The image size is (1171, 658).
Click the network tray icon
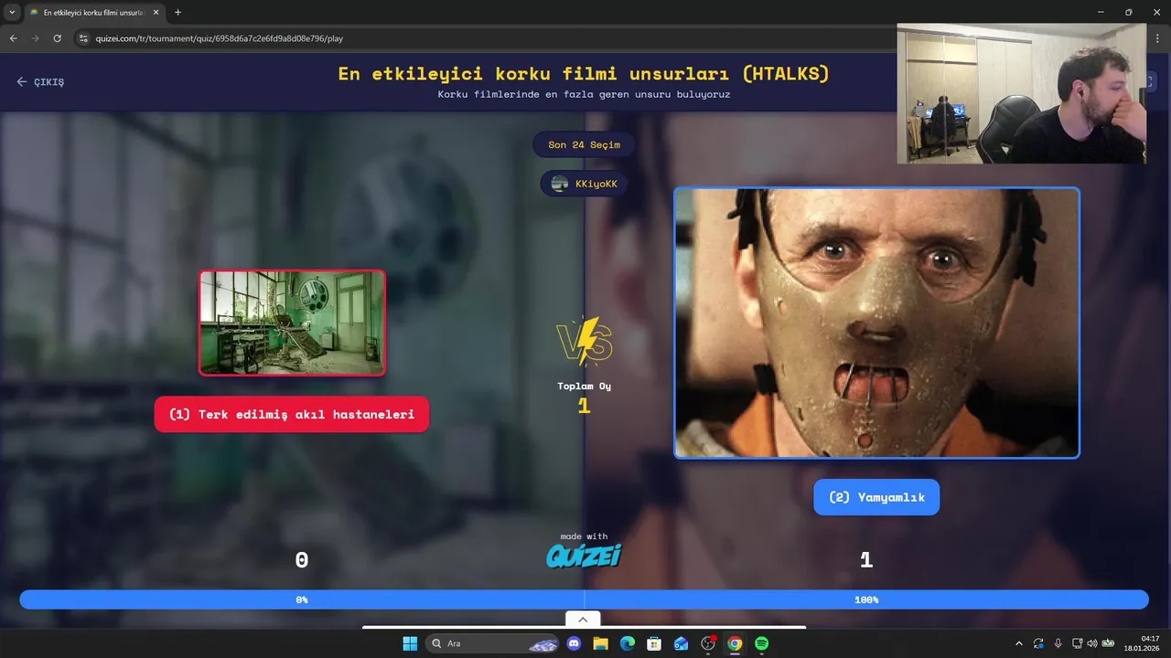tap(1077, 643)
